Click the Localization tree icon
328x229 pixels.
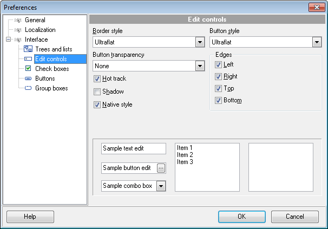click(x=18, y=30)
